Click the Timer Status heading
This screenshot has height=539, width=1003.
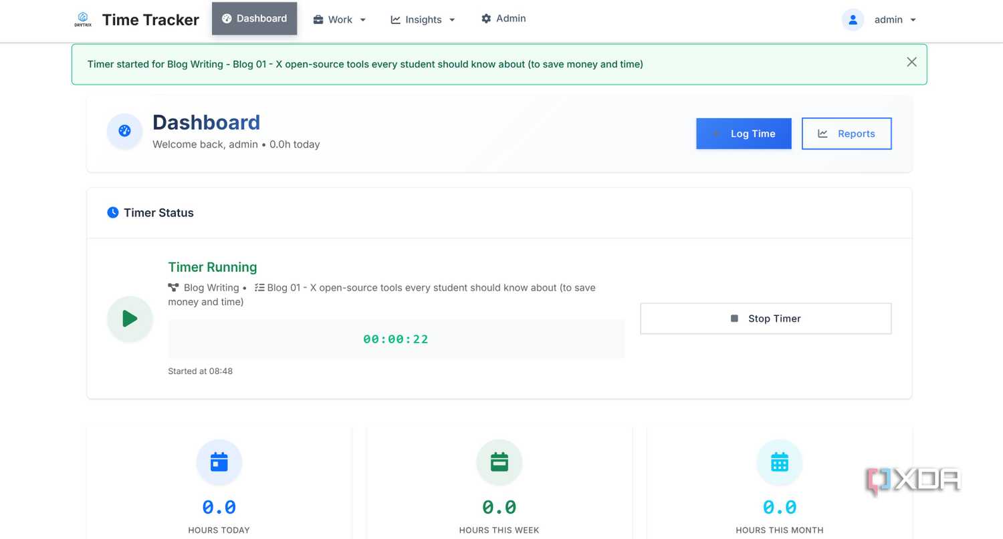pos(158,213)
